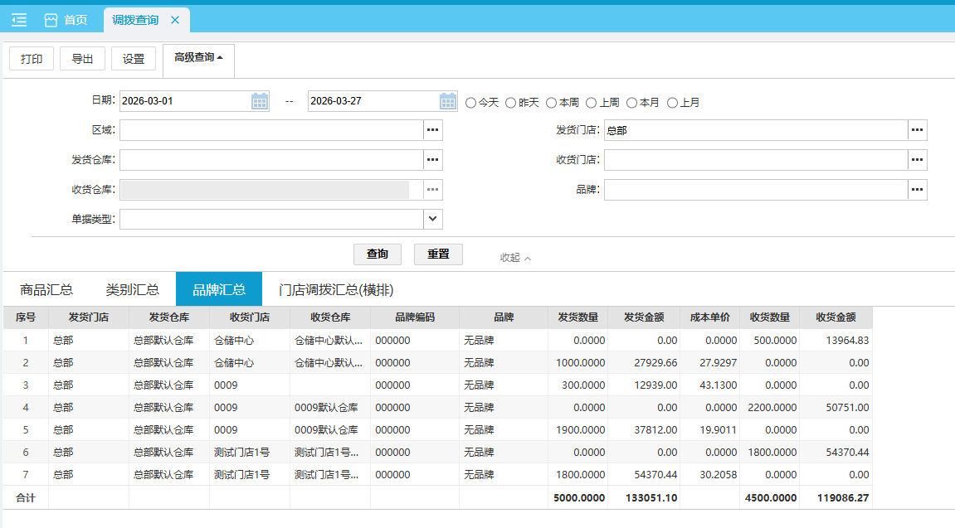This screenshot has height=528, width=955.
Task: Expand the 单据类型 dropdown list
Action: [432, 219]
